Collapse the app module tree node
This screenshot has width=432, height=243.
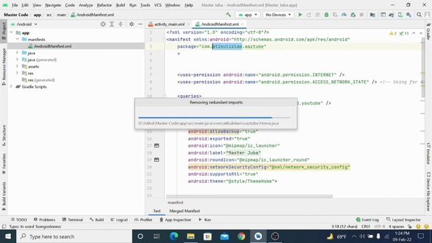[x=11, y=33]
